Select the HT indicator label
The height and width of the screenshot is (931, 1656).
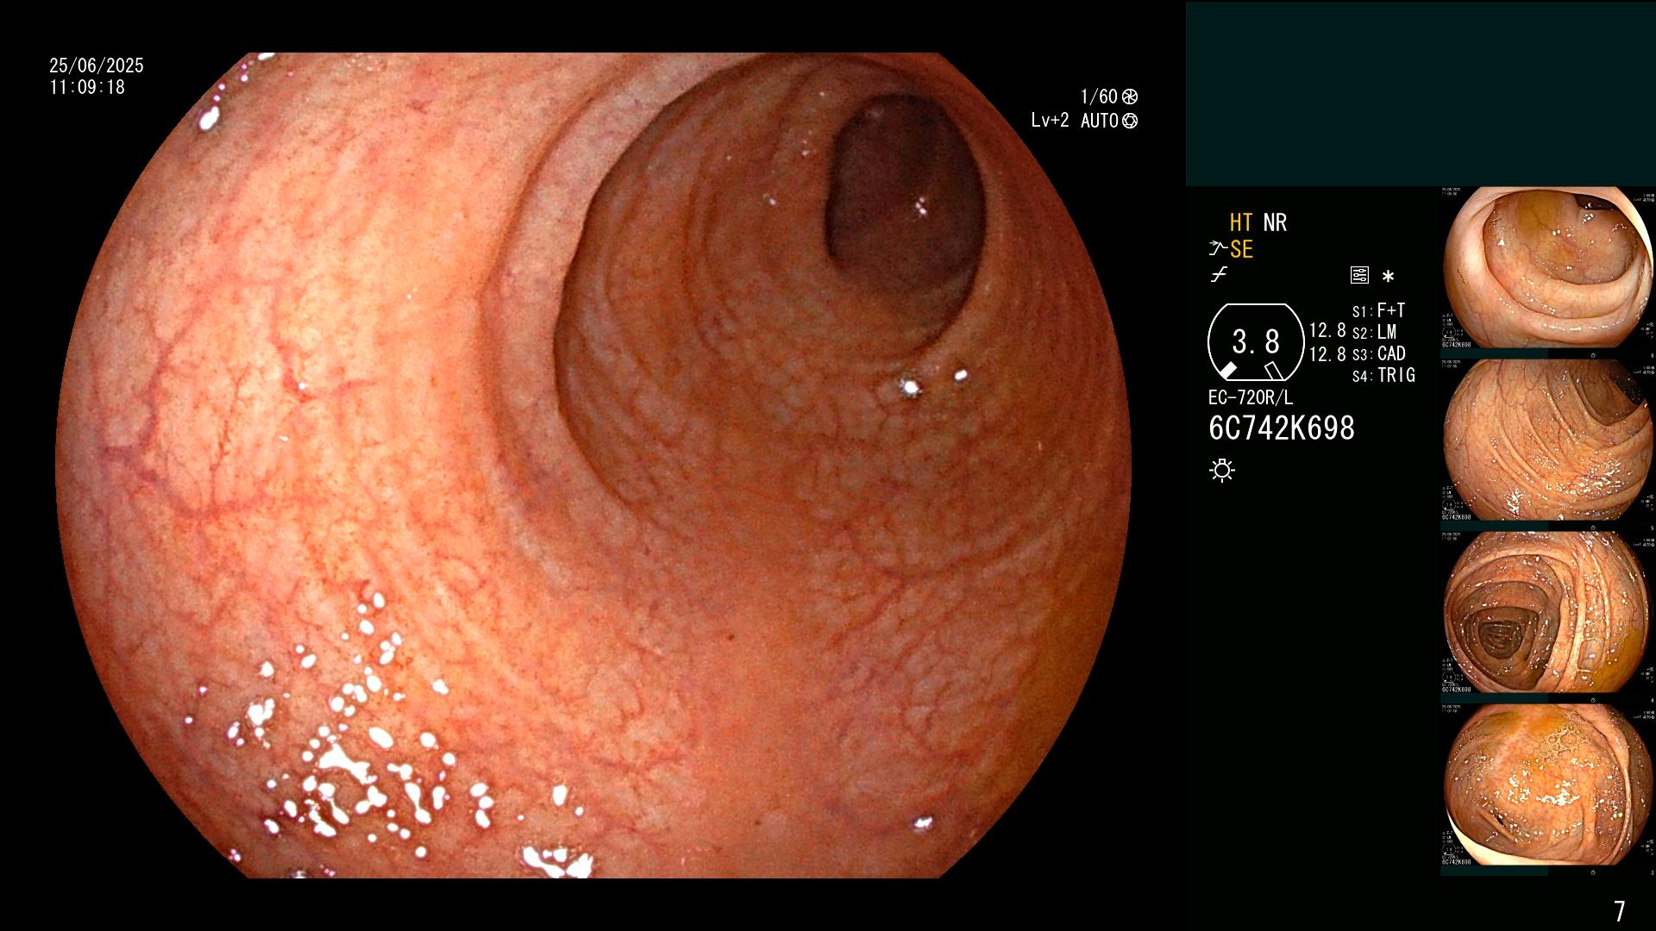pos(1241,222)
